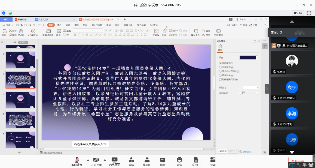
Task: Expand audio options arrow beside 解除静音
Action: pos(88,160)
